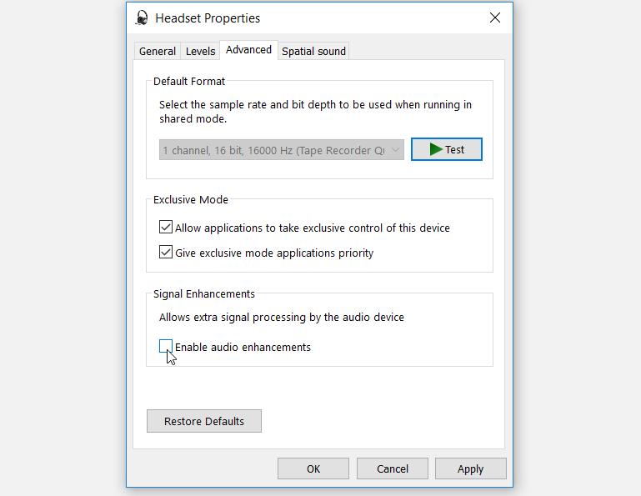
Task: Enable audio enhancements checkbox
Action: pos(166,346)
